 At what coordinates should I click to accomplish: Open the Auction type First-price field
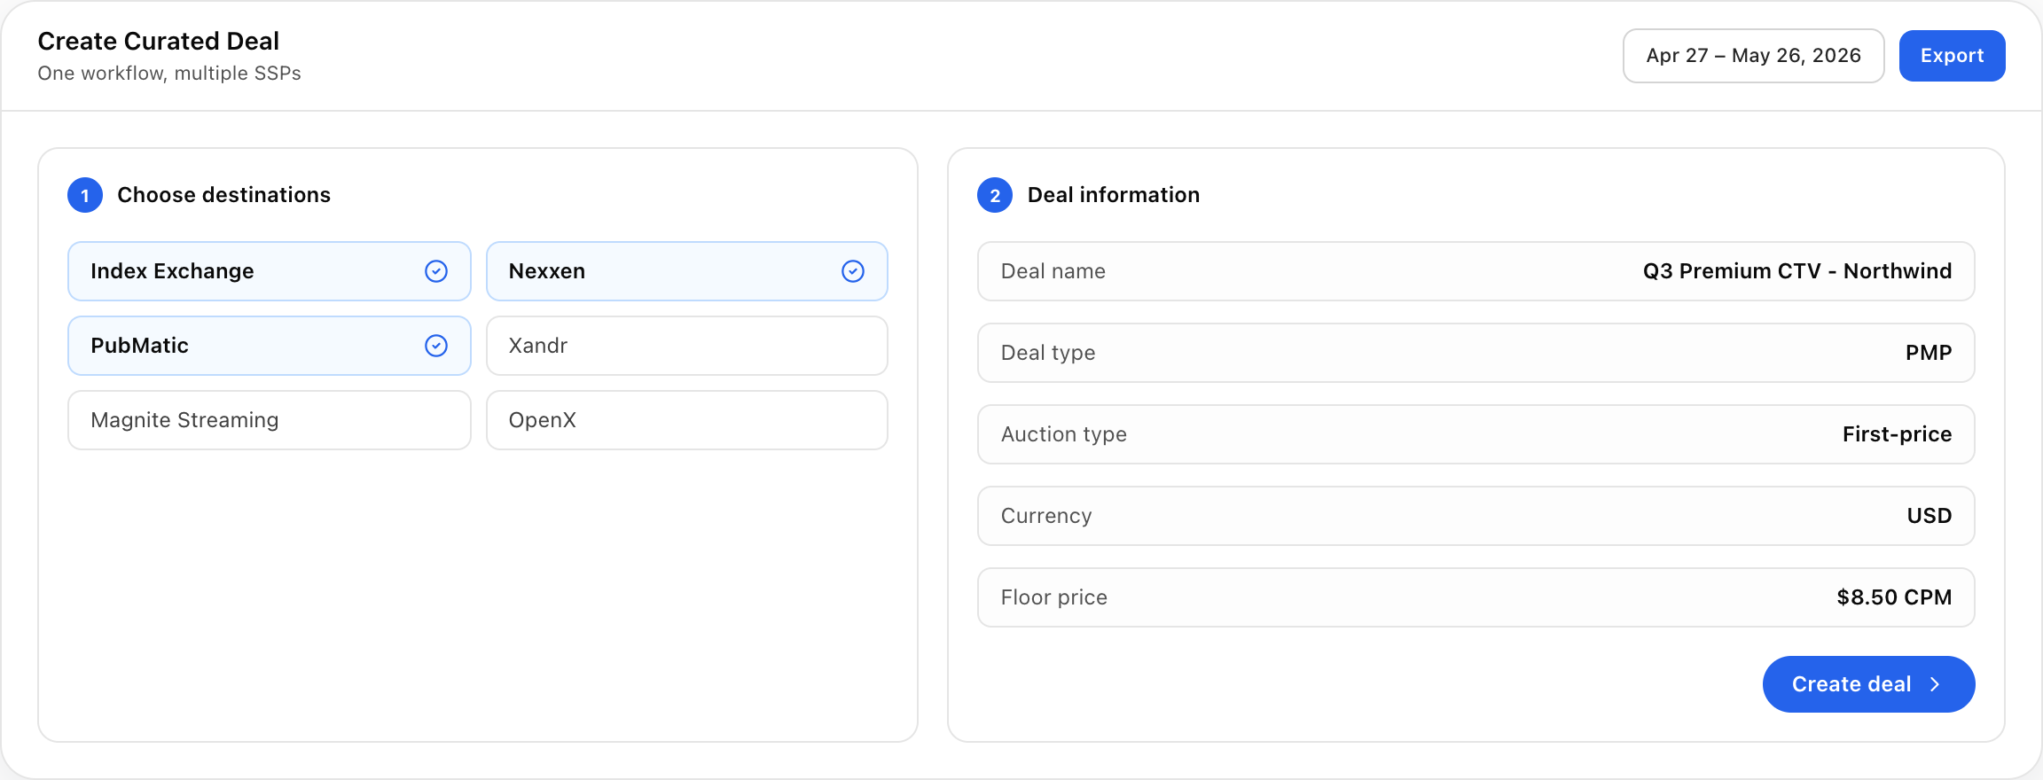point(1476,434)
